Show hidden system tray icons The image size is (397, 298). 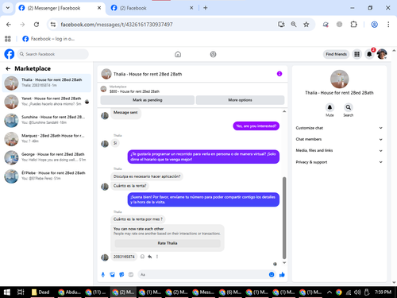coord(330,292)
